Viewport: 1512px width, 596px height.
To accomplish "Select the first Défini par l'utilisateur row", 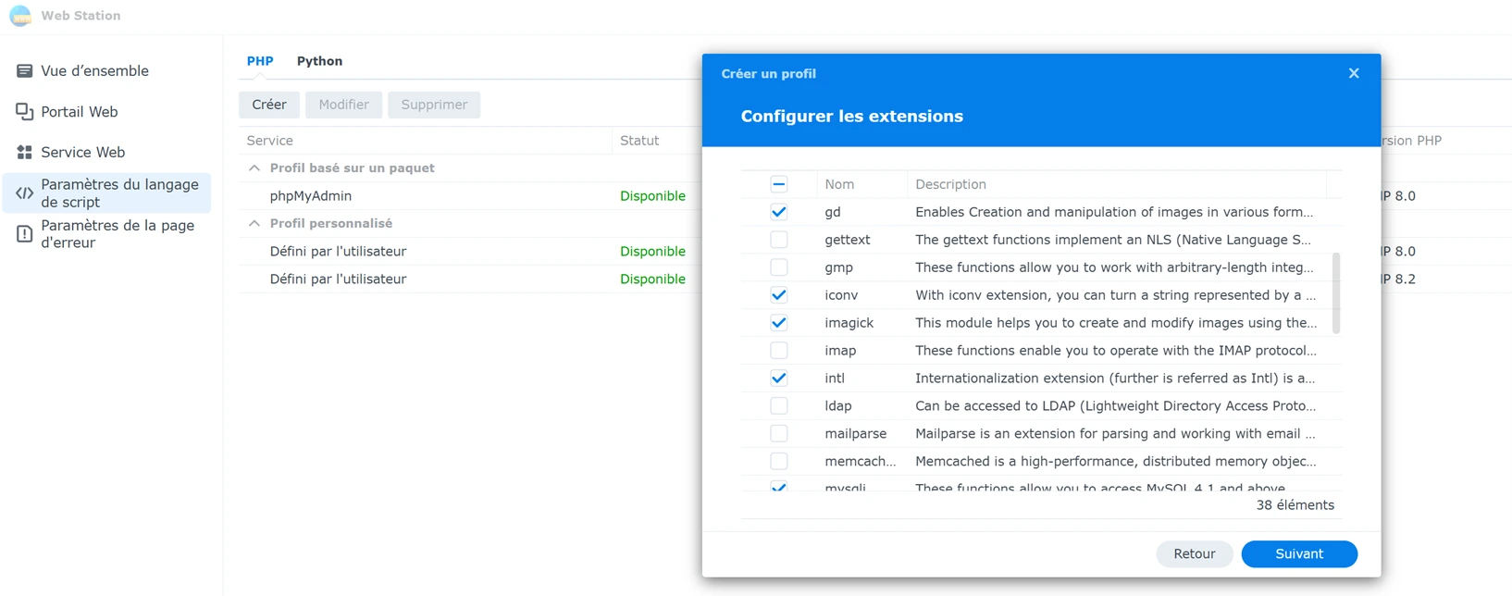I will (470, 252).
